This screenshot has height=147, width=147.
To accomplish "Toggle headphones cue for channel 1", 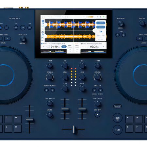I will [46, 90].
